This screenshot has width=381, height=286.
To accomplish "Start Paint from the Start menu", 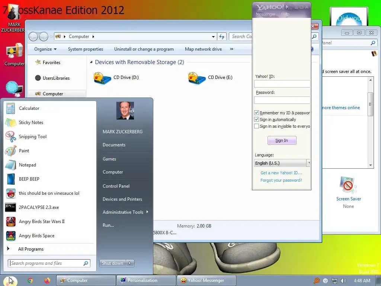I will pos(50,151).
